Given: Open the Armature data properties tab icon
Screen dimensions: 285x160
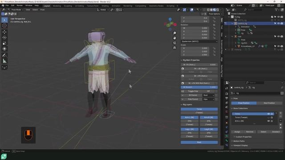Looking at the screenshot, I should [x=227, y=136].
